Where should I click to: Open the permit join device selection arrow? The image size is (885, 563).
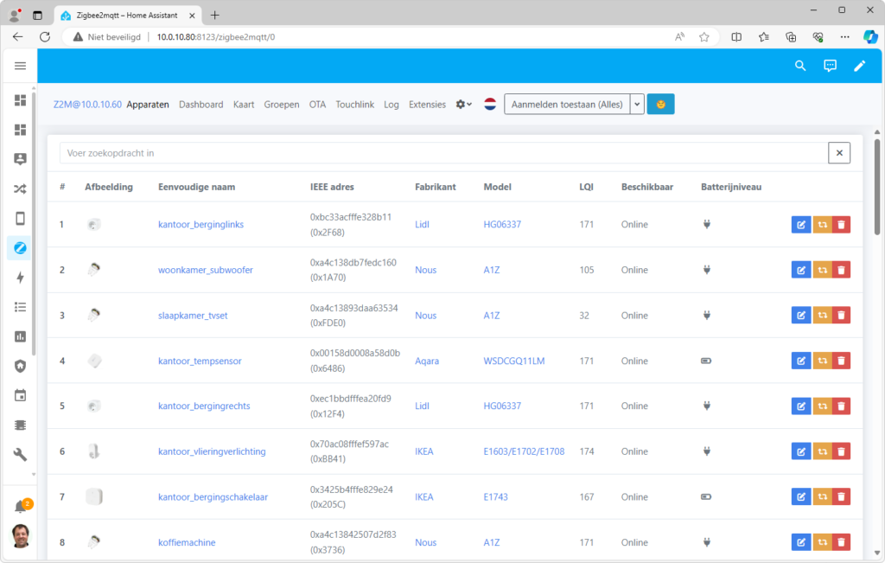[638, 105]
